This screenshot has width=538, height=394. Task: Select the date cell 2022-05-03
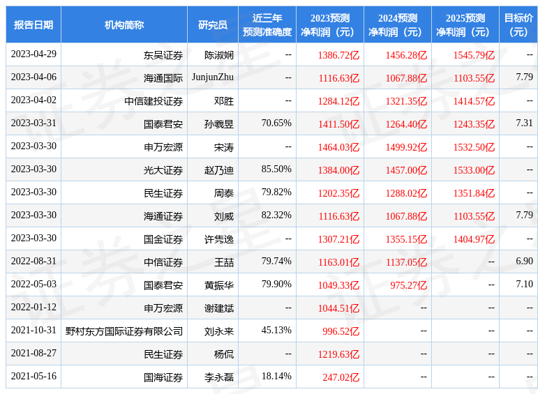[33, 285]
